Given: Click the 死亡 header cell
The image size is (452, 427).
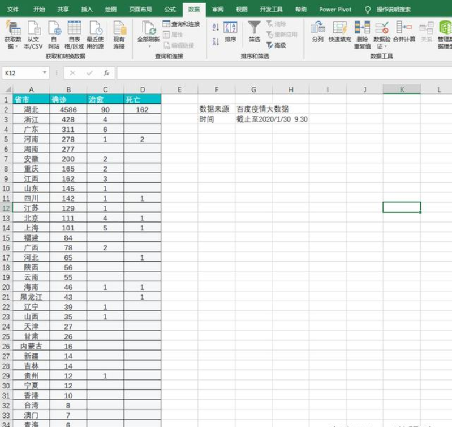Looking at the screenshot, I should 143,100.
